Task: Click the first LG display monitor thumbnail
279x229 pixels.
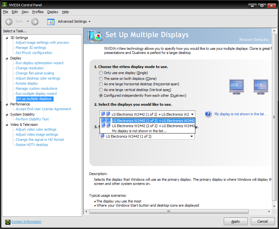Action: pyautogui.click(x=237, y=87)
